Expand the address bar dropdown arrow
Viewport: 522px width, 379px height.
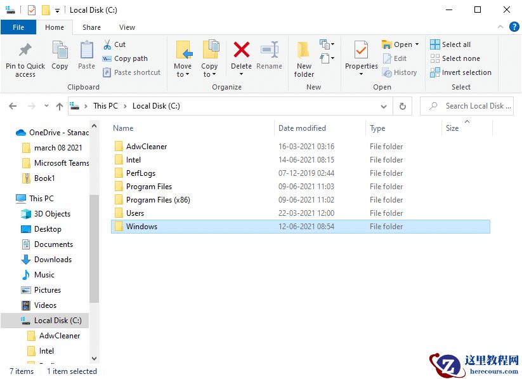click(x=383, y=106)
